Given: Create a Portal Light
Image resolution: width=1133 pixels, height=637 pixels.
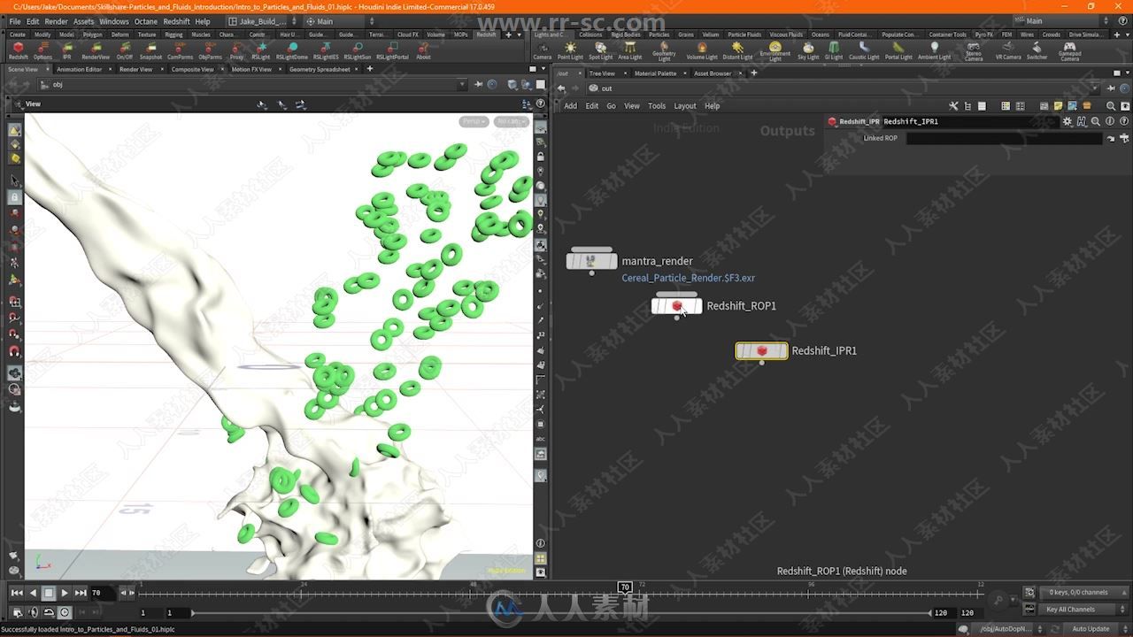Looking at the screenshot, I should pyautogui.click(x=898, y=50).
